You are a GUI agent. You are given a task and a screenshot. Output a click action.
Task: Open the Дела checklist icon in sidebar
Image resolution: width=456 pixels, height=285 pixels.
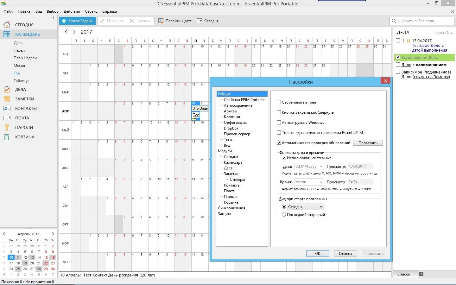(x=7, y=89)
